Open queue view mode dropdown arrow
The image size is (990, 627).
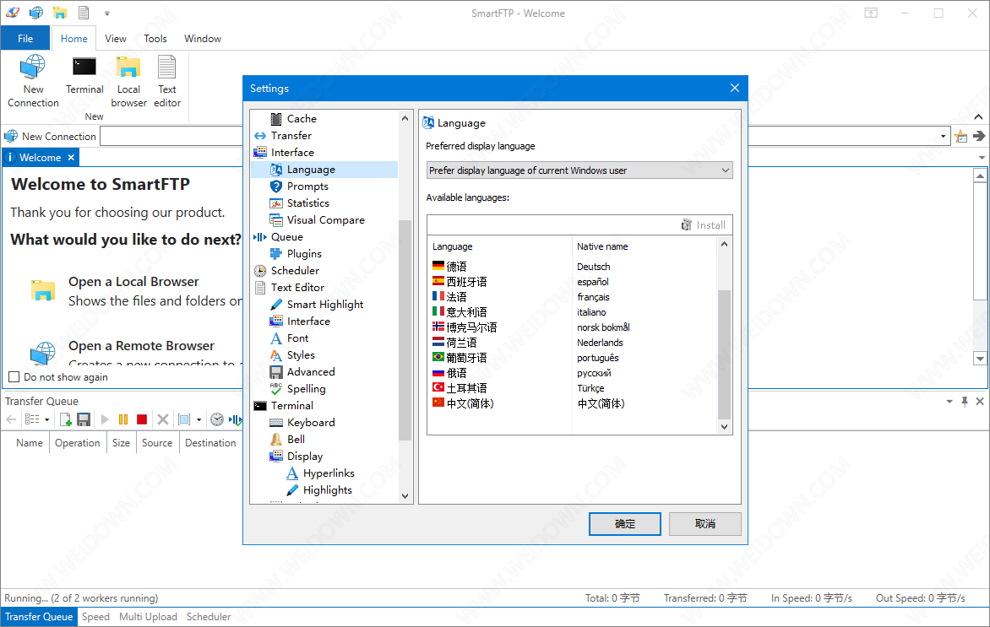point(46,419)
